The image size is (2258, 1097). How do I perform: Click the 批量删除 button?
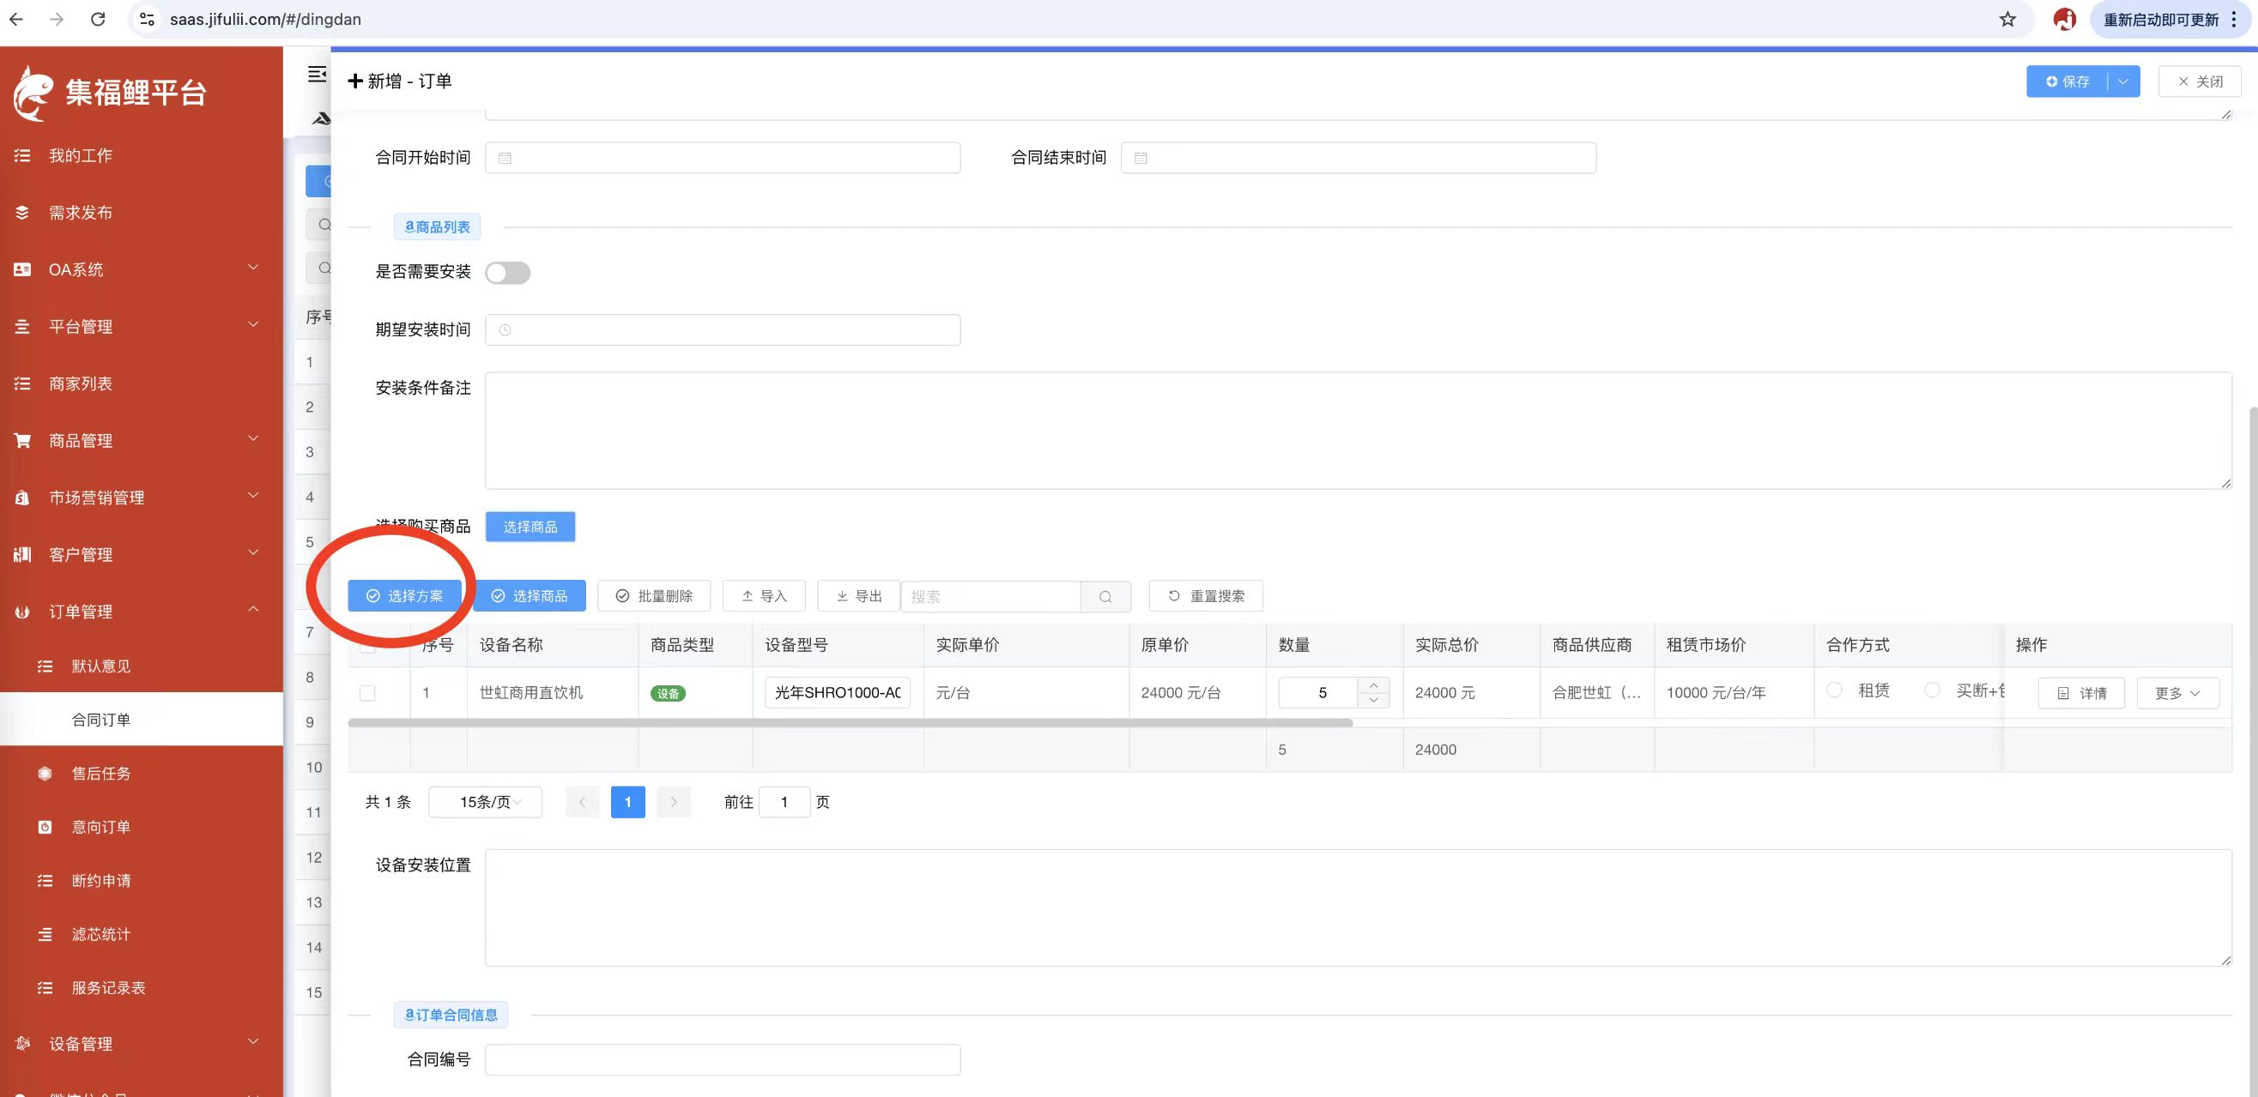[654, 596]
